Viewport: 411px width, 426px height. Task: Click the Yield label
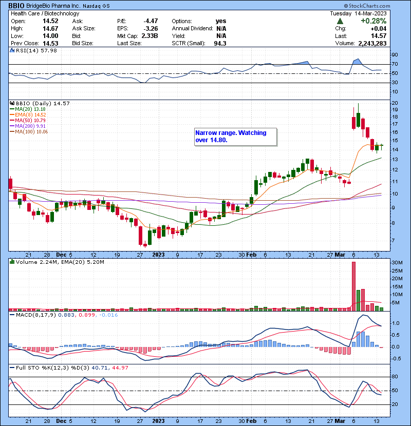pos(178,36)
